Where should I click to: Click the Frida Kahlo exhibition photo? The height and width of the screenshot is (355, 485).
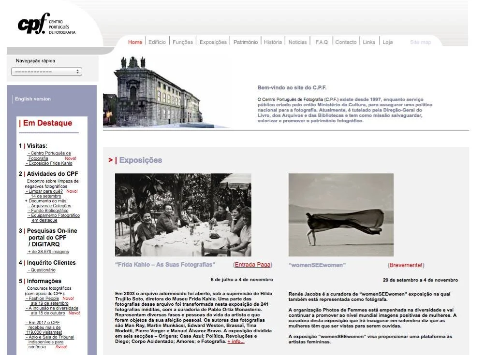(x=183, y=215)
